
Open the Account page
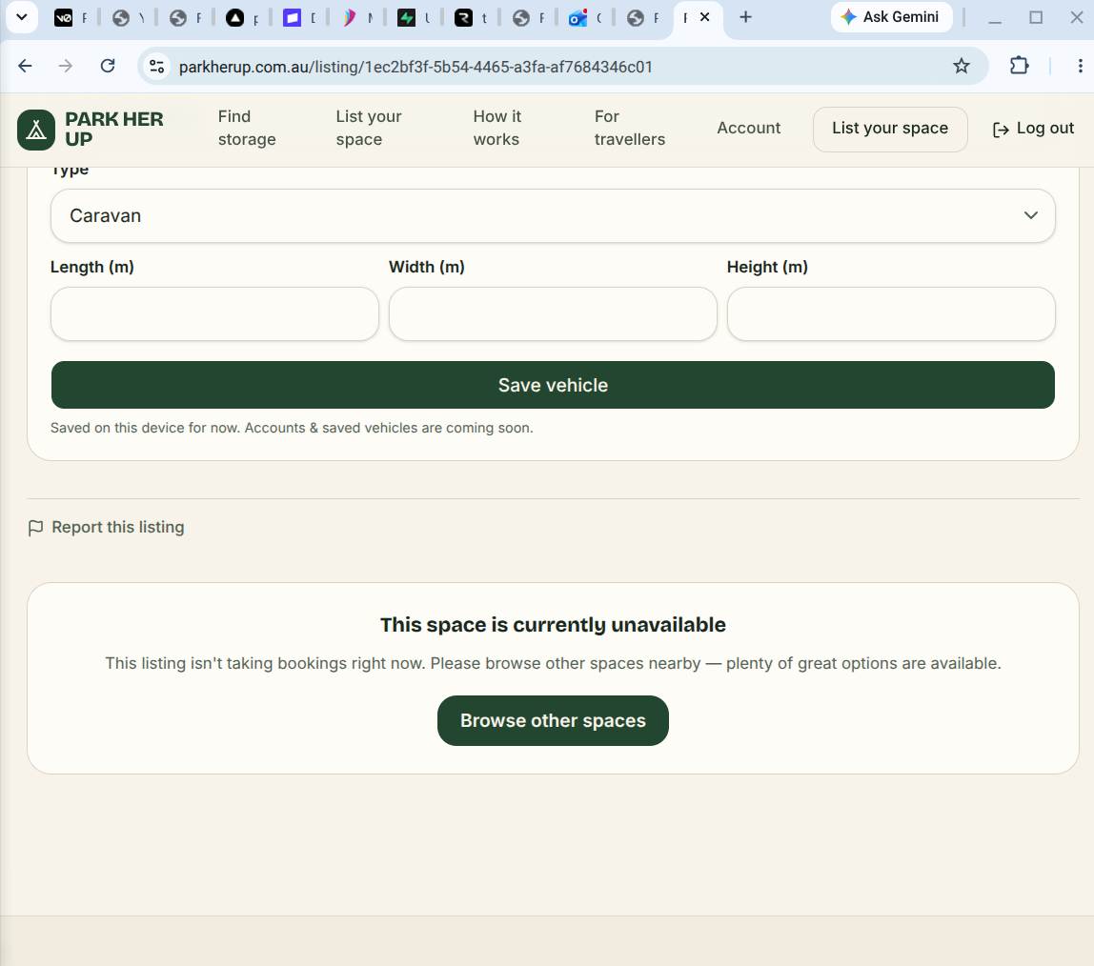coord(749,129)
